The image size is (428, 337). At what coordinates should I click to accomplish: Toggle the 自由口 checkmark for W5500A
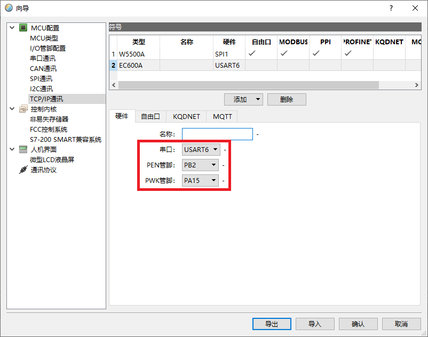(252, 53)
